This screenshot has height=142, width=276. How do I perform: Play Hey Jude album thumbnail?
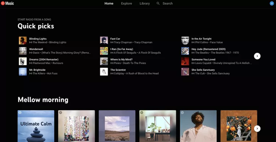pyautogui.click(x=185, y=51)
